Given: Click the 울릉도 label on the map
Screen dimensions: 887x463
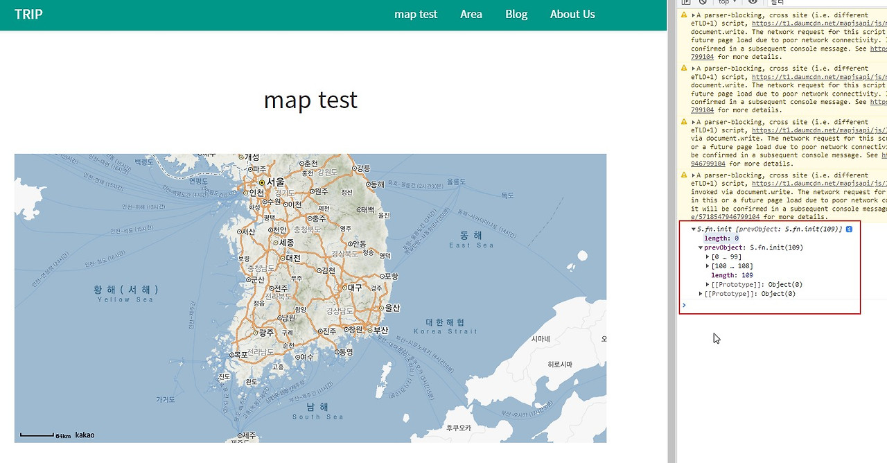Looking at the screenshot, I should [x=457, y=182].
